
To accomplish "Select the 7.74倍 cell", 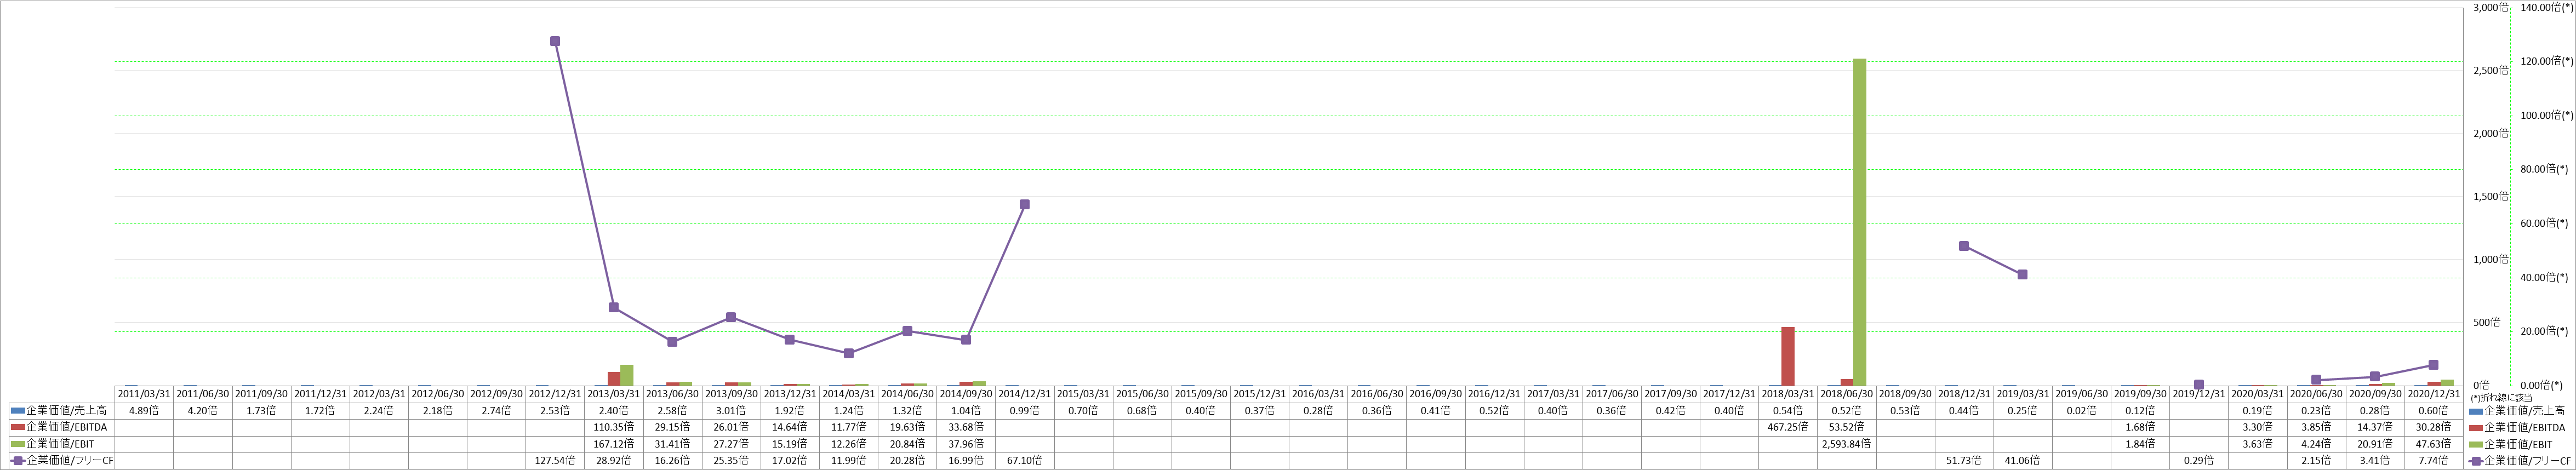I will [x=2434, y=461].
